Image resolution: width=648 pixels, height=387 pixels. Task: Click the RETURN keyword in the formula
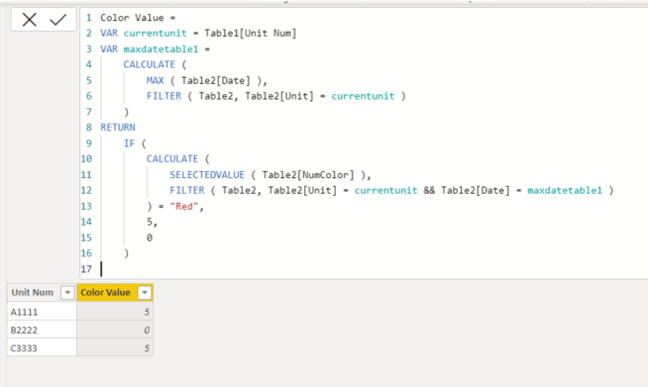(x=118, y=128)
